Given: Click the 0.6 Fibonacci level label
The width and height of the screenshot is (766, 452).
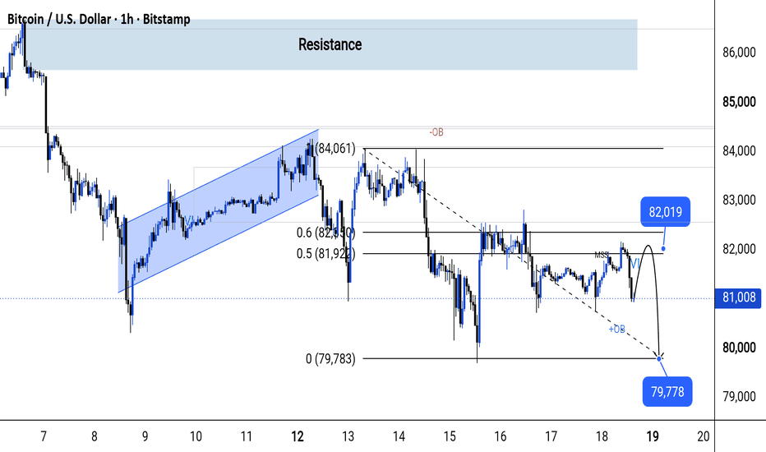Looking at the screenshot, I should [325, 233].
